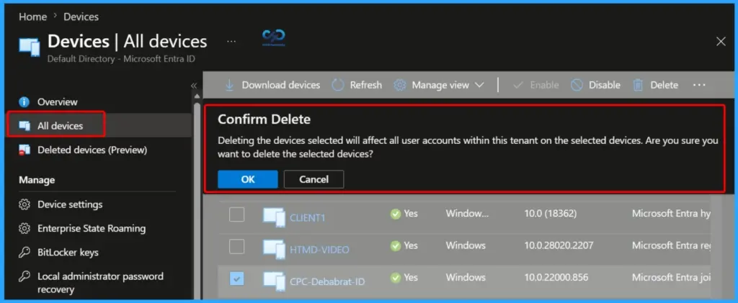Open Enterprise State Roaming menu item
The image size is (738, 303).
(x=92, y=228)
